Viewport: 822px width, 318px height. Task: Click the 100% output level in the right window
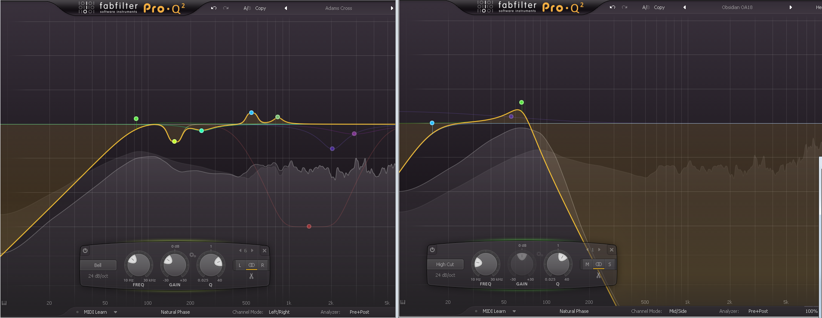(x=811, y=311)
